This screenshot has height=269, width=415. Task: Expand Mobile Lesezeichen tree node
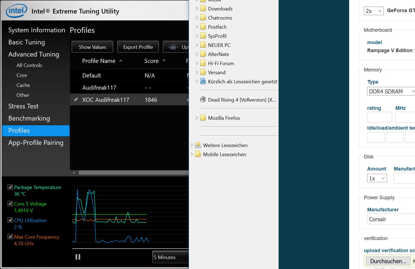point(192,154)
